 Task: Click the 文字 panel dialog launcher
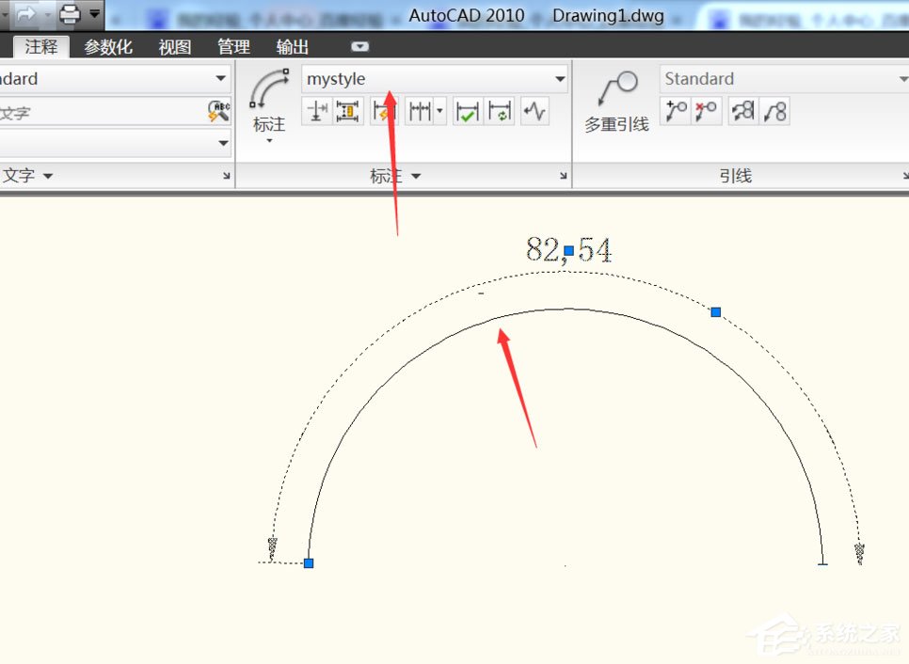tap(226, 175)
